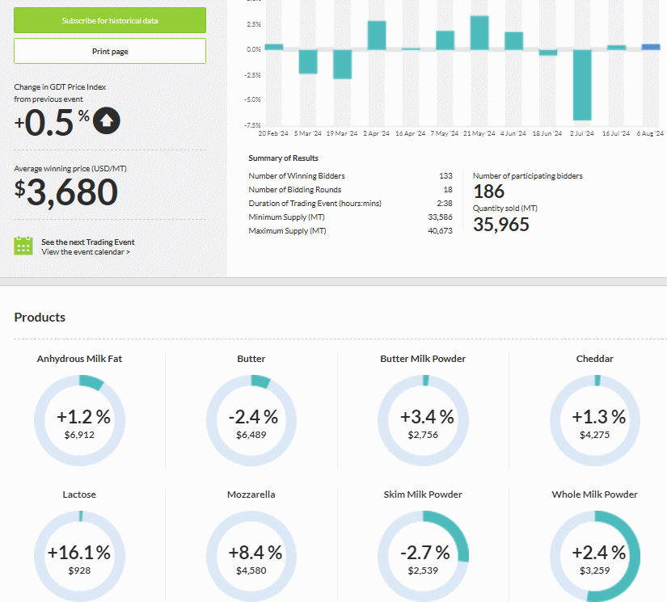This screenshot has width=667, height=602.
Task: Select the 5 Mar '24 chart bar
Action: click(x=308, y=61)
